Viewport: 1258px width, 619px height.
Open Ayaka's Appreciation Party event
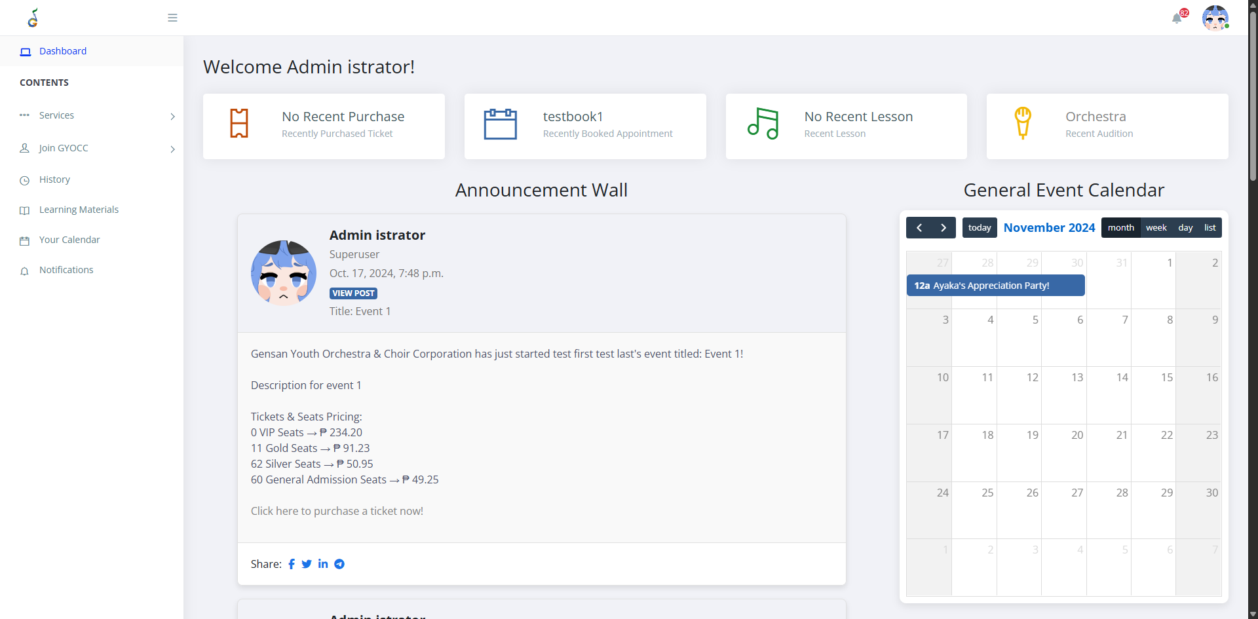click(x=995, y=286)
